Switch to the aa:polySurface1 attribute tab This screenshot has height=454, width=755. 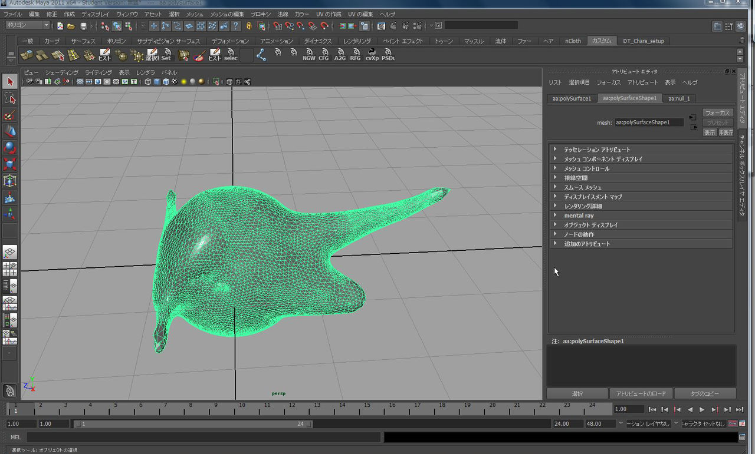(572, 98)
